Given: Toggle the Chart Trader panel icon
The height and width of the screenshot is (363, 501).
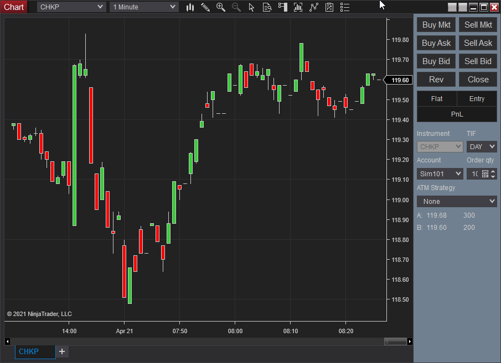Looking at the screenshot, I should [283, 7].
